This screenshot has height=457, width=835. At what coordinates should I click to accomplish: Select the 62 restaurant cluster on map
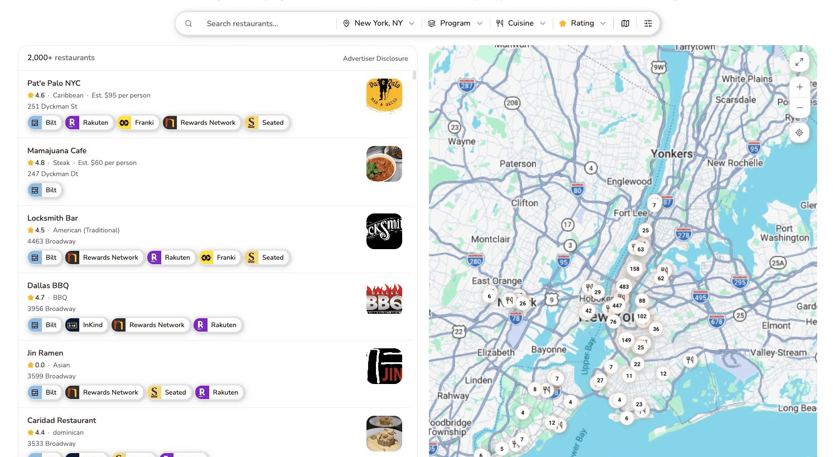tap(661, 278)
